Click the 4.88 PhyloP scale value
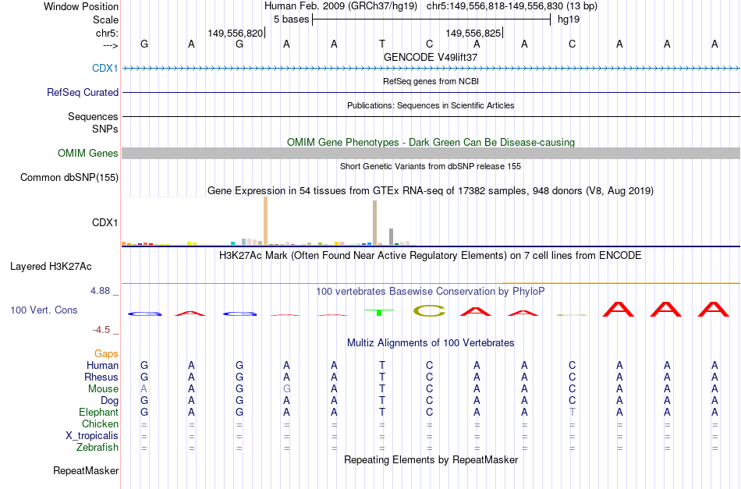The width and height of the screenshot is (741, 489). (x=100, y=291)
